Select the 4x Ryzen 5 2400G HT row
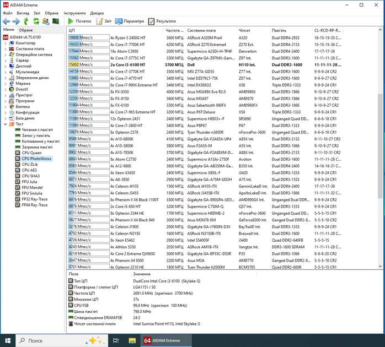The height and width of the screenshot is (347, 385). point(205,38)
